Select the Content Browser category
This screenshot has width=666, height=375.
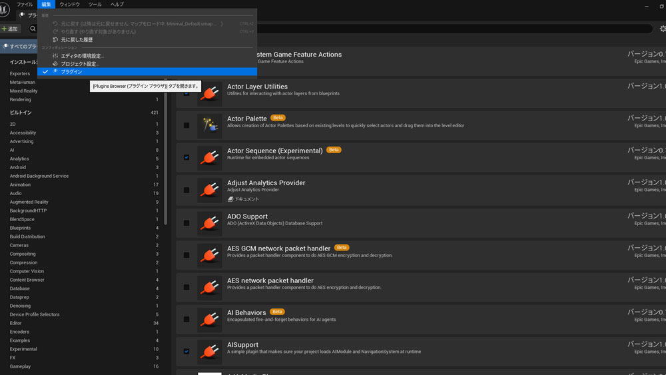[27, 280]
